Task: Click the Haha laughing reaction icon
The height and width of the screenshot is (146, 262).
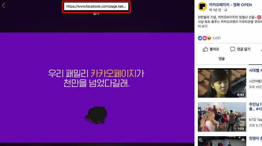Action: [x=209, y=38]
